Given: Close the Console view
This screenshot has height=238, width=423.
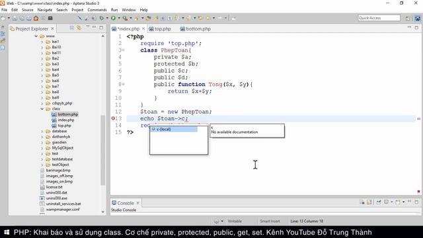Looking at the screenshot, I should (138, 203).
